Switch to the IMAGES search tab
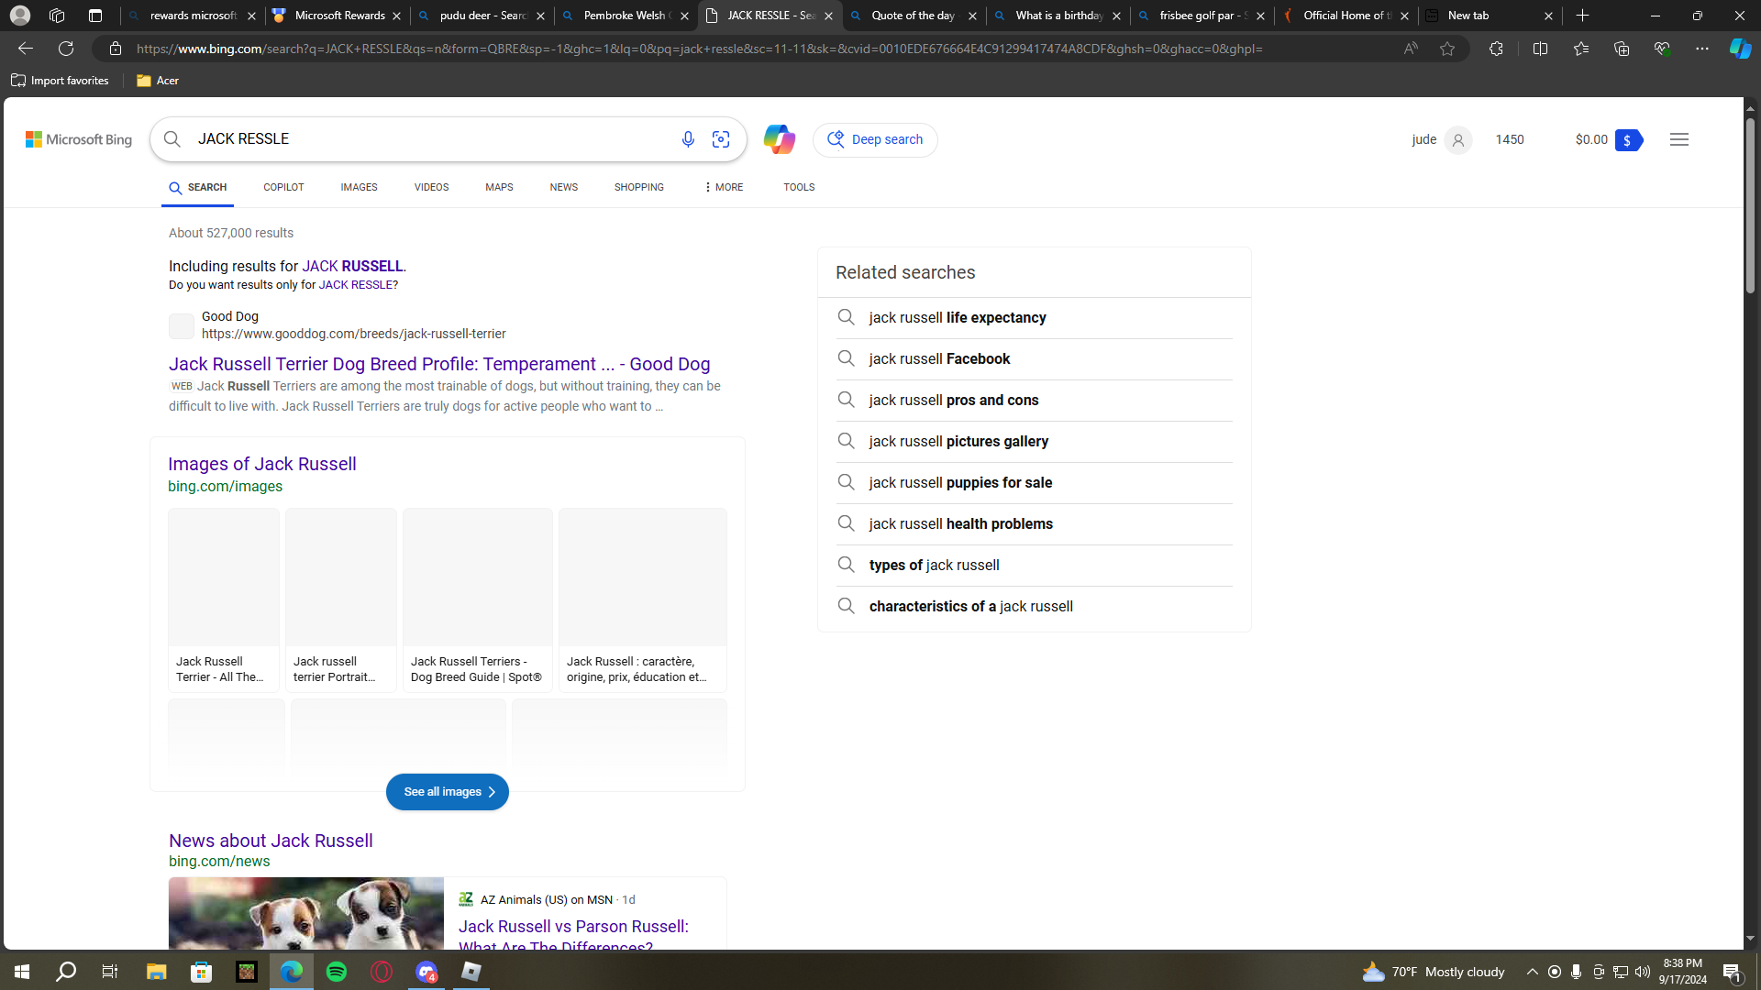This screenshot has width=1761, height=990. [x=359, y=187]
